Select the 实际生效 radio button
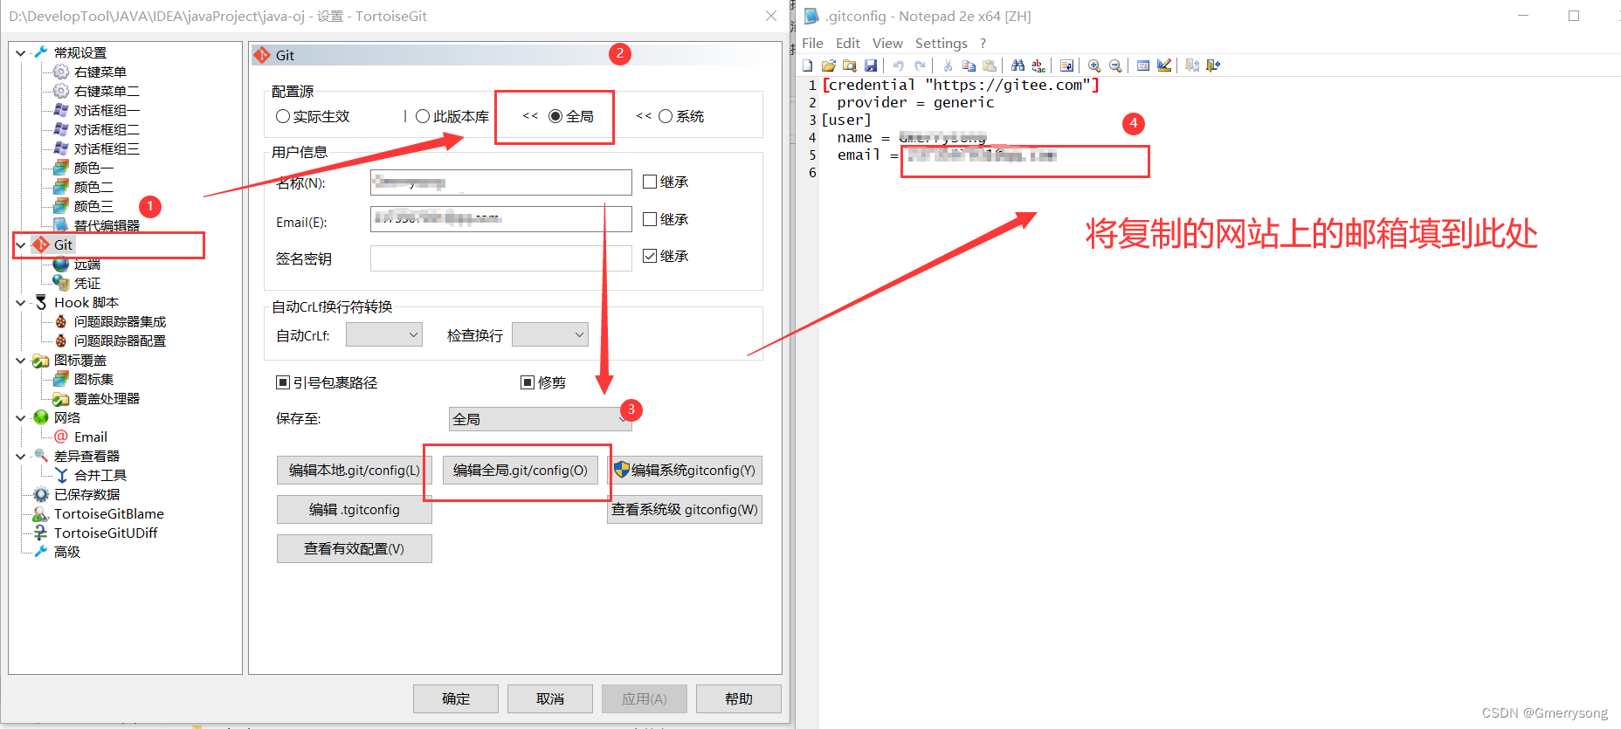The width and height of the screenshot is (1621, 729). [283, 116]
